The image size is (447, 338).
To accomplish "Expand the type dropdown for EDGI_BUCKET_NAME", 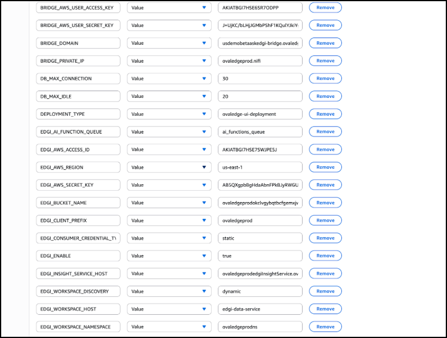I will [x=168, y=203].
